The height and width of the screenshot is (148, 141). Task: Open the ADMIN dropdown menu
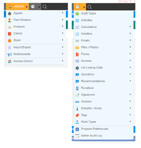tap(17, 7)
